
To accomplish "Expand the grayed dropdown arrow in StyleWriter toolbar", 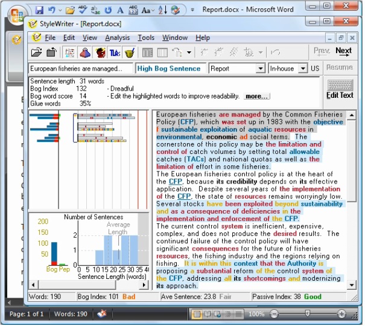I will coord(261,53).
